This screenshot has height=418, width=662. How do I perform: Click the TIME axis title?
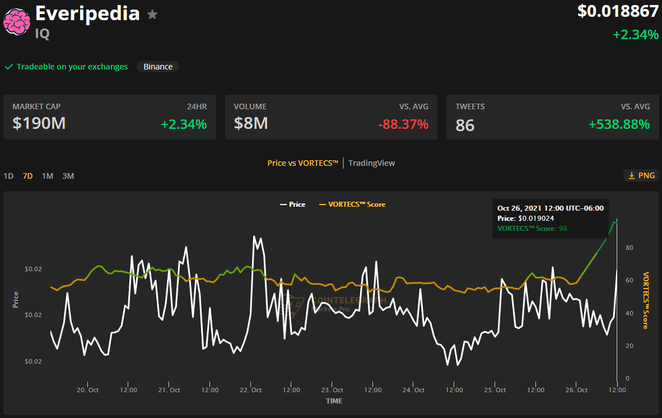pos(334,401)
